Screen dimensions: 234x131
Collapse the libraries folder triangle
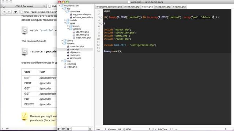[62, 44]
